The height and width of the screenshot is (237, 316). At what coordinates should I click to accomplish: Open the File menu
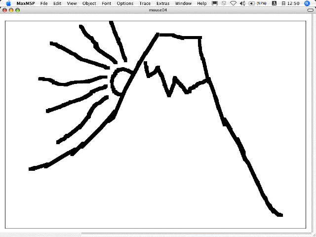44,3
